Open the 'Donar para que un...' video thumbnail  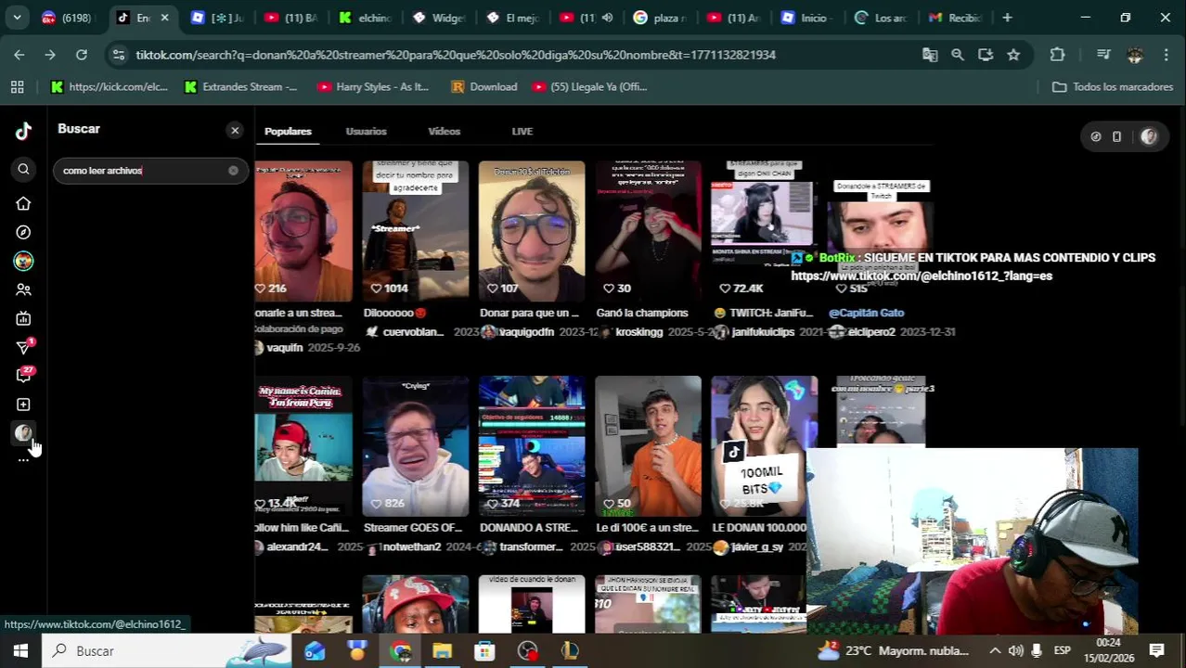[532, 231]
